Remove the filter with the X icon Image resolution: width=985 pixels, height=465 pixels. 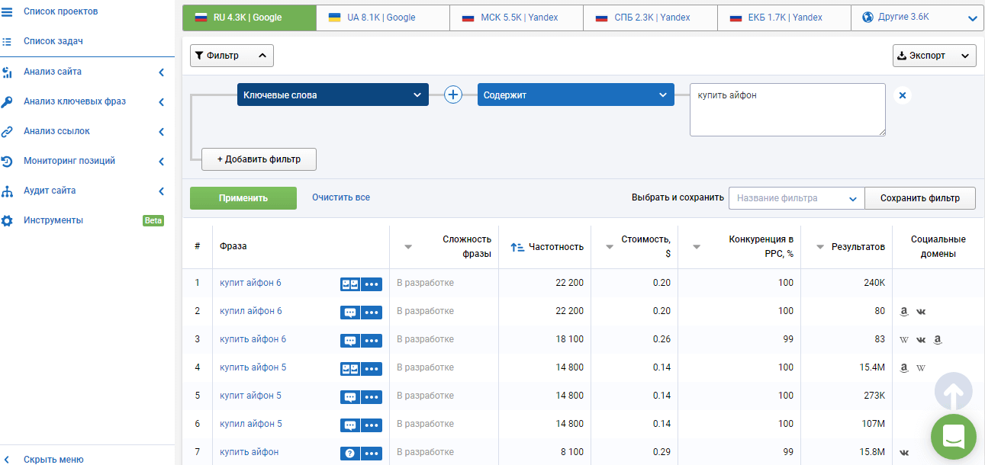pos(903,95)
